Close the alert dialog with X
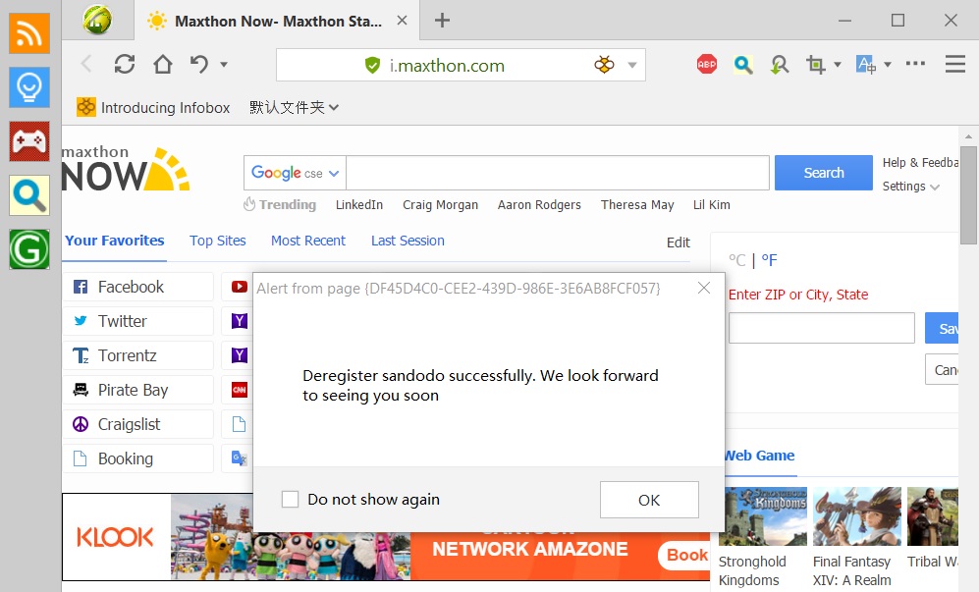Viewport: 979px width, 592px height. (704, 288)
